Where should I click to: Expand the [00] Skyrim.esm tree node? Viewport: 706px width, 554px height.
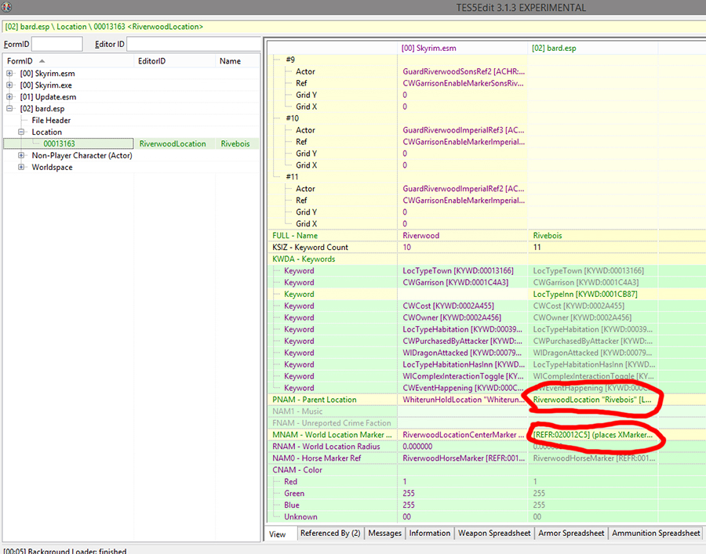point(9,74)
